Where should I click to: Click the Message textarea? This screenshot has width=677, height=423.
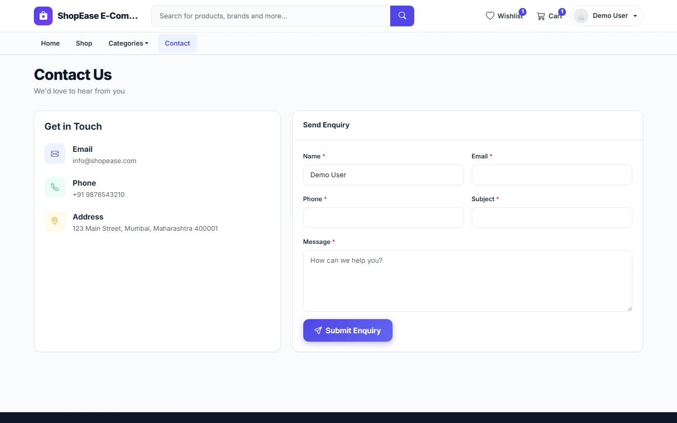click(x=468, y=281)
